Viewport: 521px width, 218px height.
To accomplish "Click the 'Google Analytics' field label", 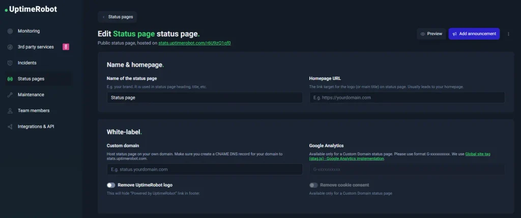I will click(326, 146).
